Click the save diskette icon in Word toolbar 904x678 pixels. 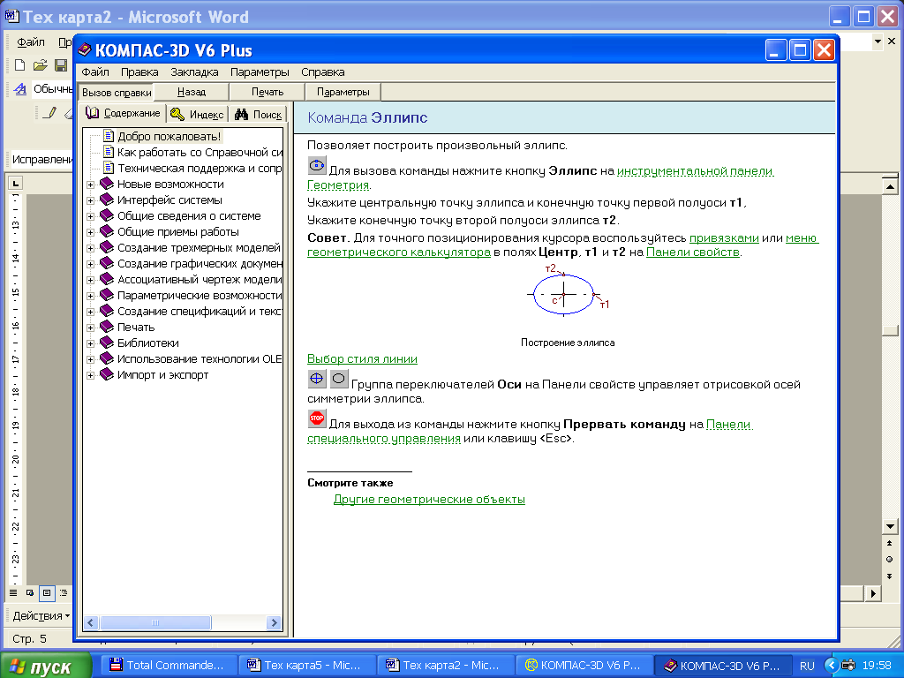61,65
